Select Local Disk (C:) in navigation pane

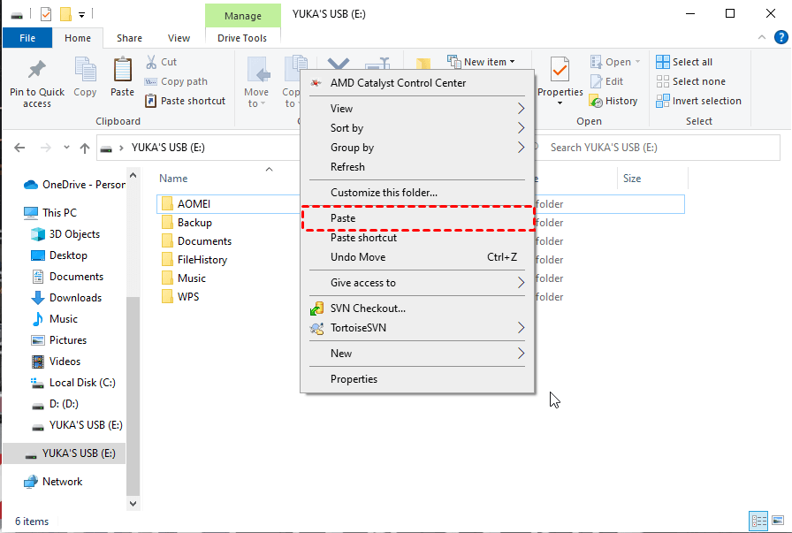(82, 383)
